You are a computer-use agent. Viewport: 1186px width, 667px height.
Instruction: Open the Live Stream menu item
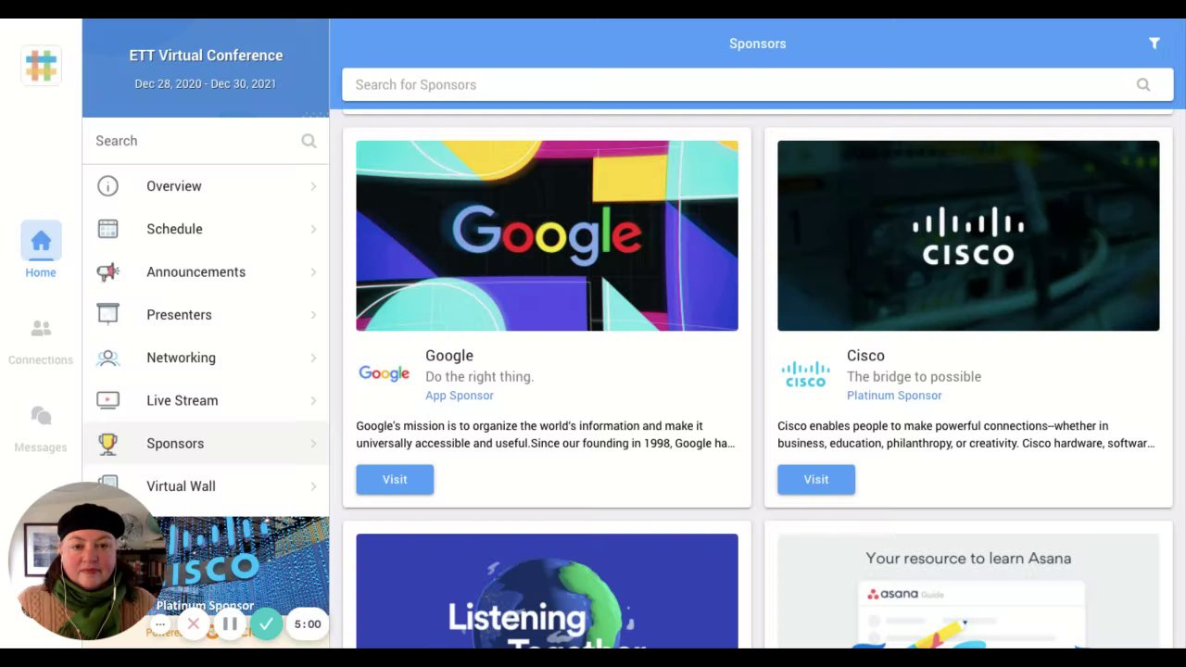coord(206,400)
